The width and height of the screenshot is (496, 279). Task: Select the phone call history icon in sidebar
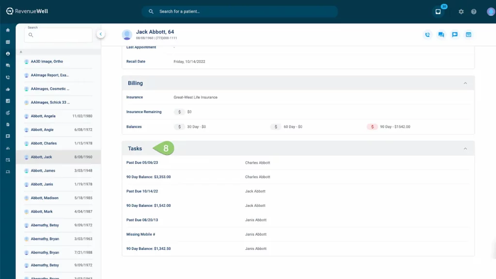point(7,77)
